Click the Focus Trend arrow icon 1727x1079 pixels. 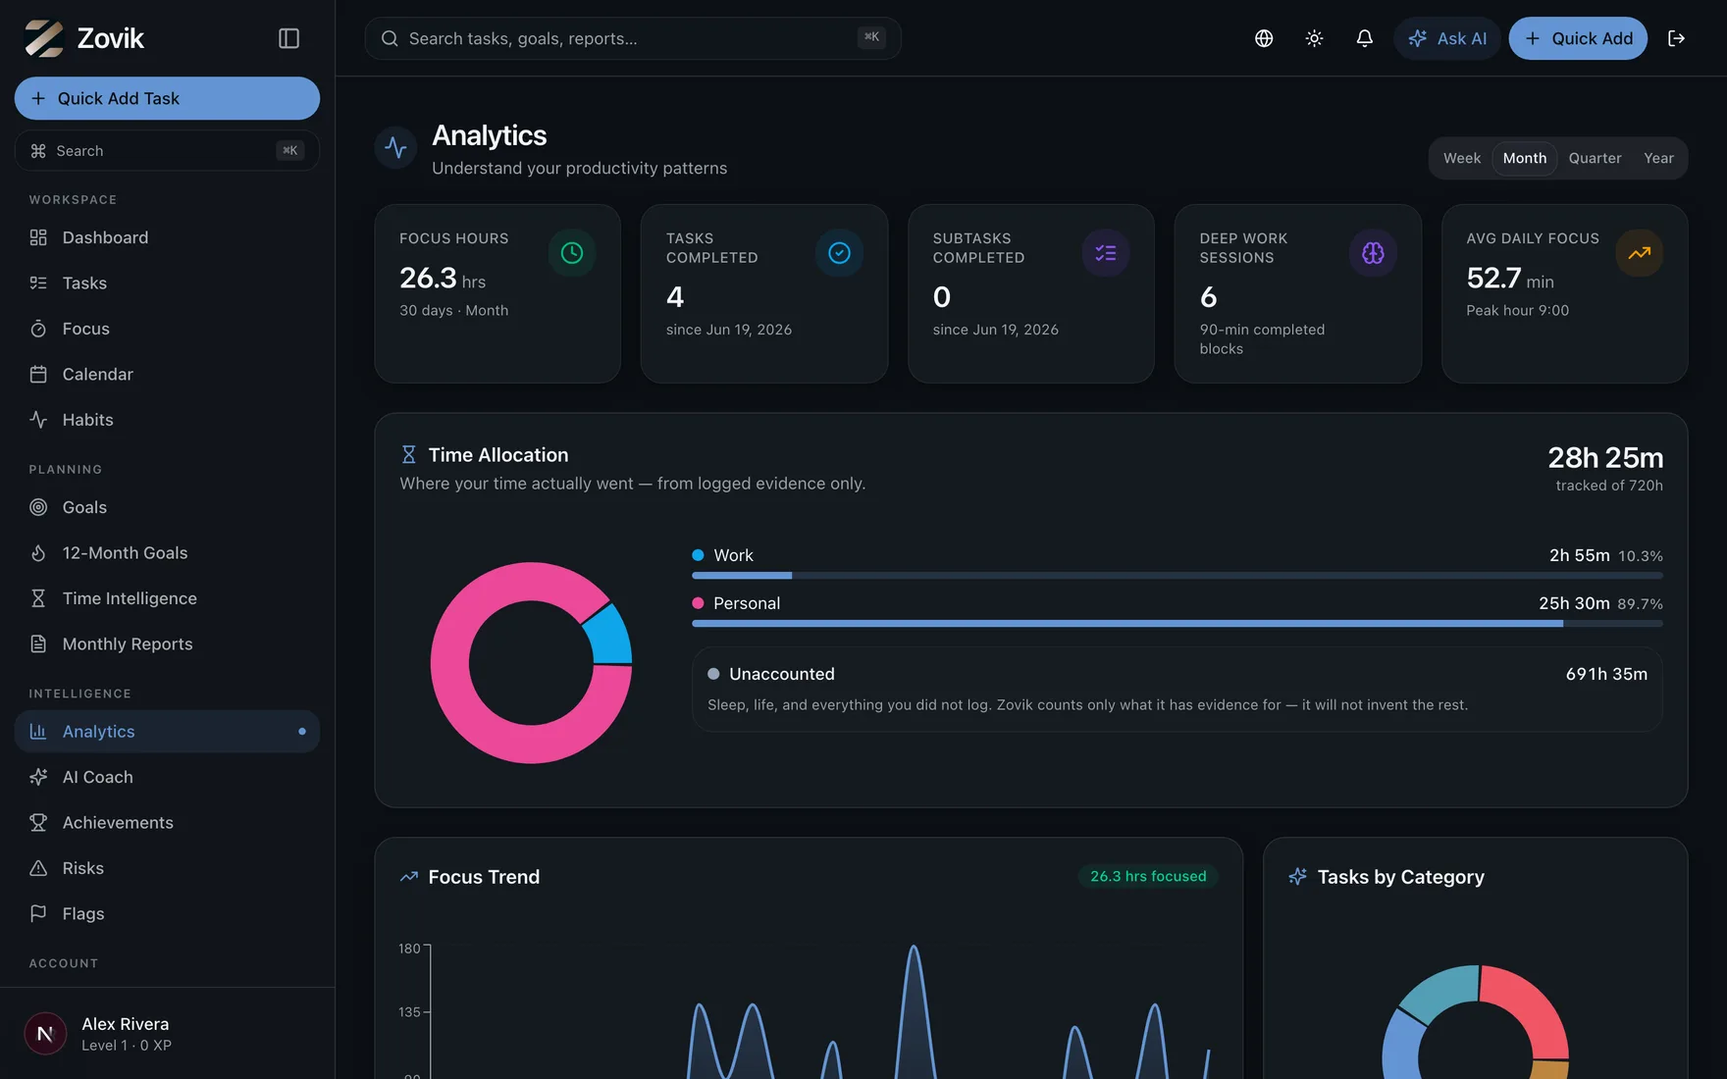pyautogui.click(x=409, y=877)
